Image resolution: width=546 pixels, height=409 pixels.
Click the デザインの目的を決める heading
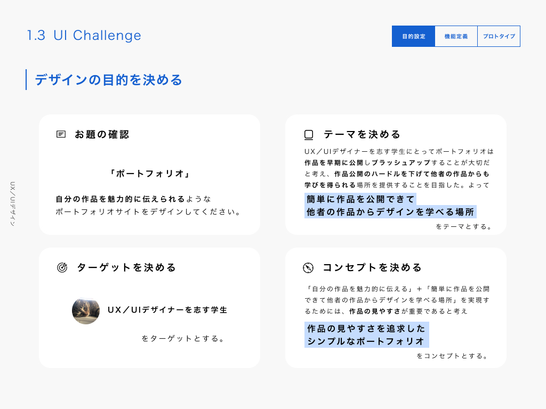[x=109, y=80]
